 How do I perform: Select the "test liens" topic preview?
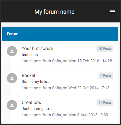30,55
